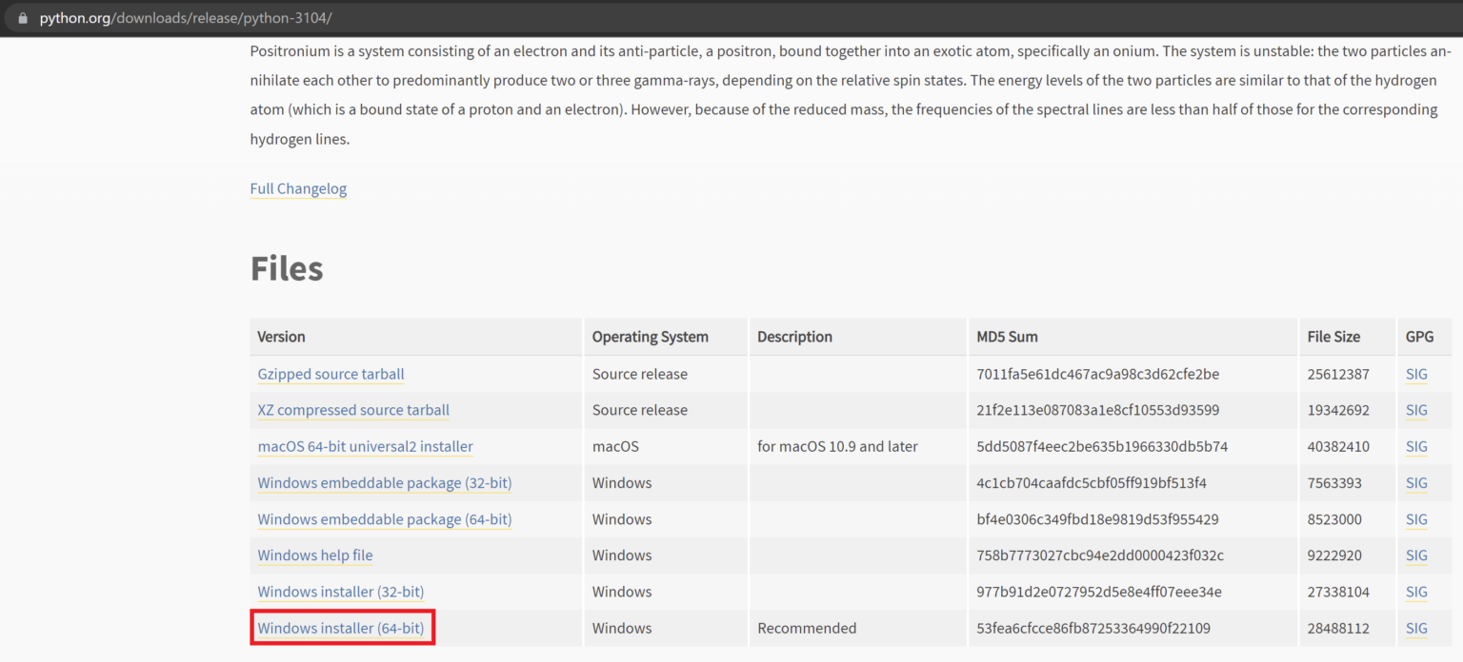Click SIG next to Windows embeddable 32-bit package
Image resolution: width=1463 pixels, height=662 pixels.
(1416, 482)
